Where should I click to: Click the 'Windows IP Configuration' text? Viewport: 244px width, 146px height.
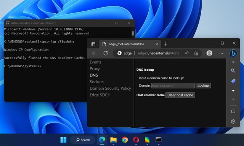[26, 50]
